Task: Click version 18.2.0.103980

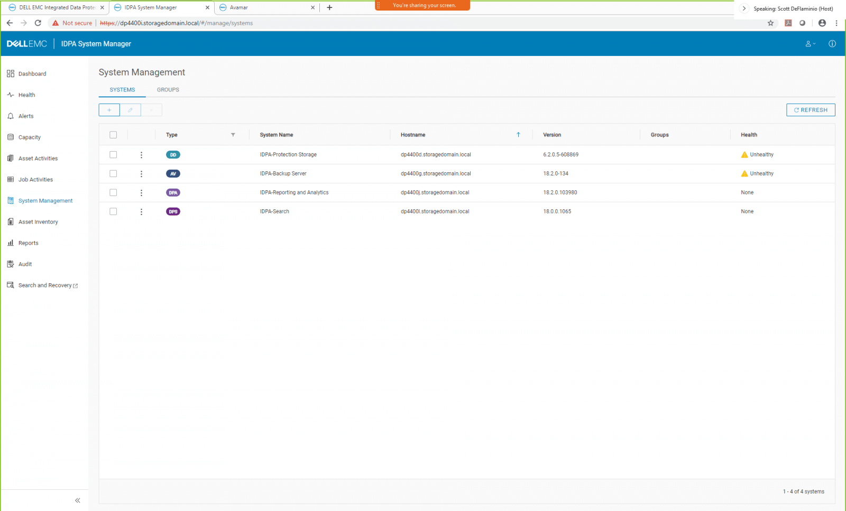Action: pyautogui.click(x=560, y=193)
